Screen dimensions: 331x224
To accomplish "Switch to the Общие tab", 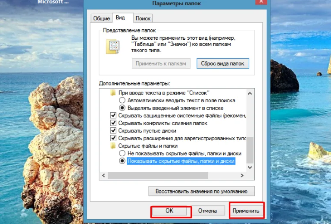I will tap(102, 19).
